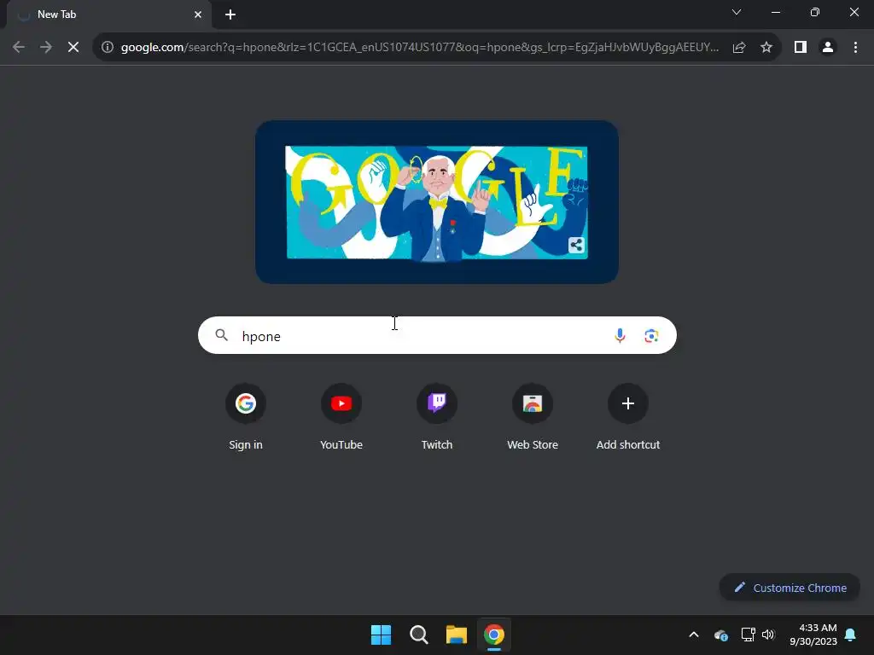Click the magnifier icon in search box
The height and width of the screenshot is (655, 874).
(222, 335)
